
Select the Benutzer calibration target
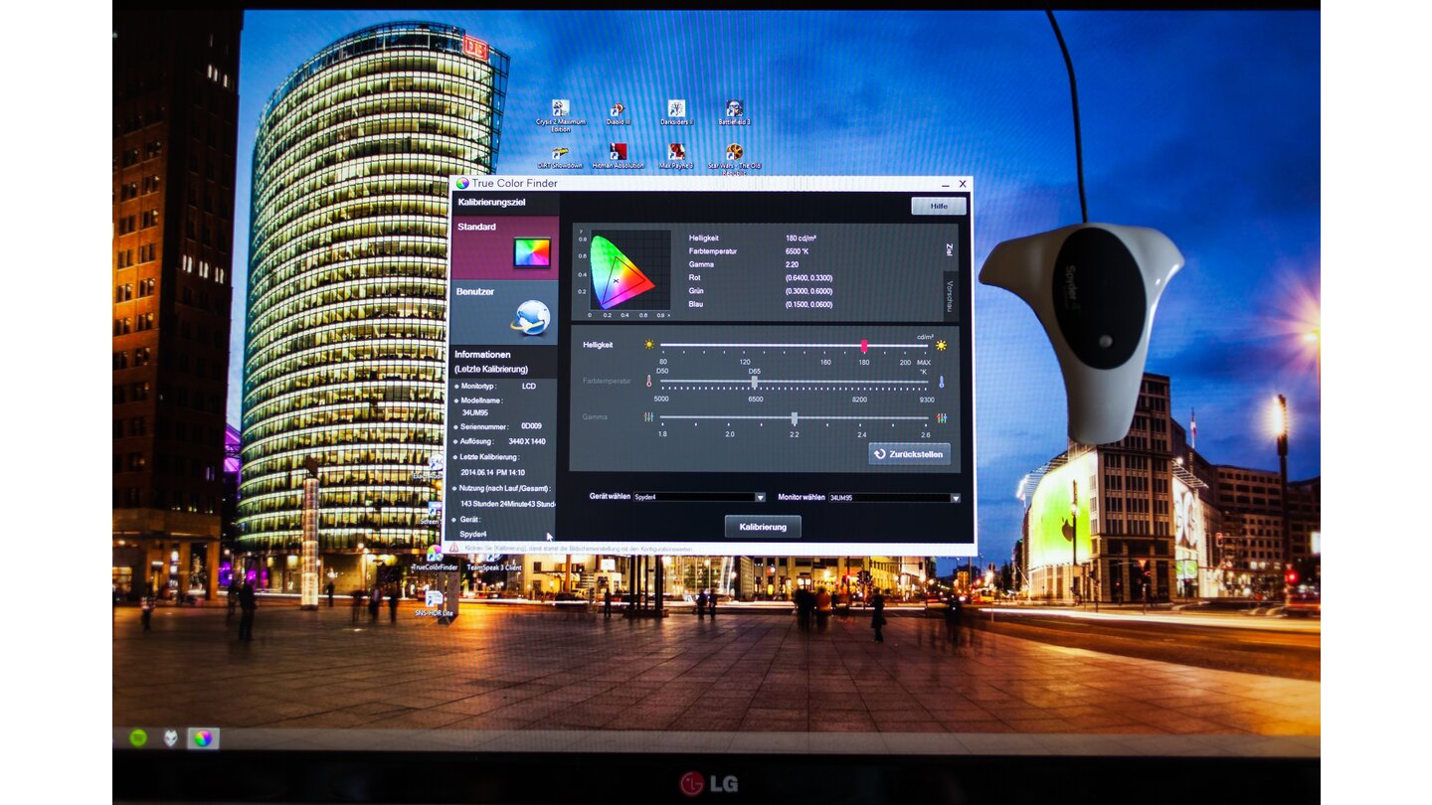coord(504,313)
